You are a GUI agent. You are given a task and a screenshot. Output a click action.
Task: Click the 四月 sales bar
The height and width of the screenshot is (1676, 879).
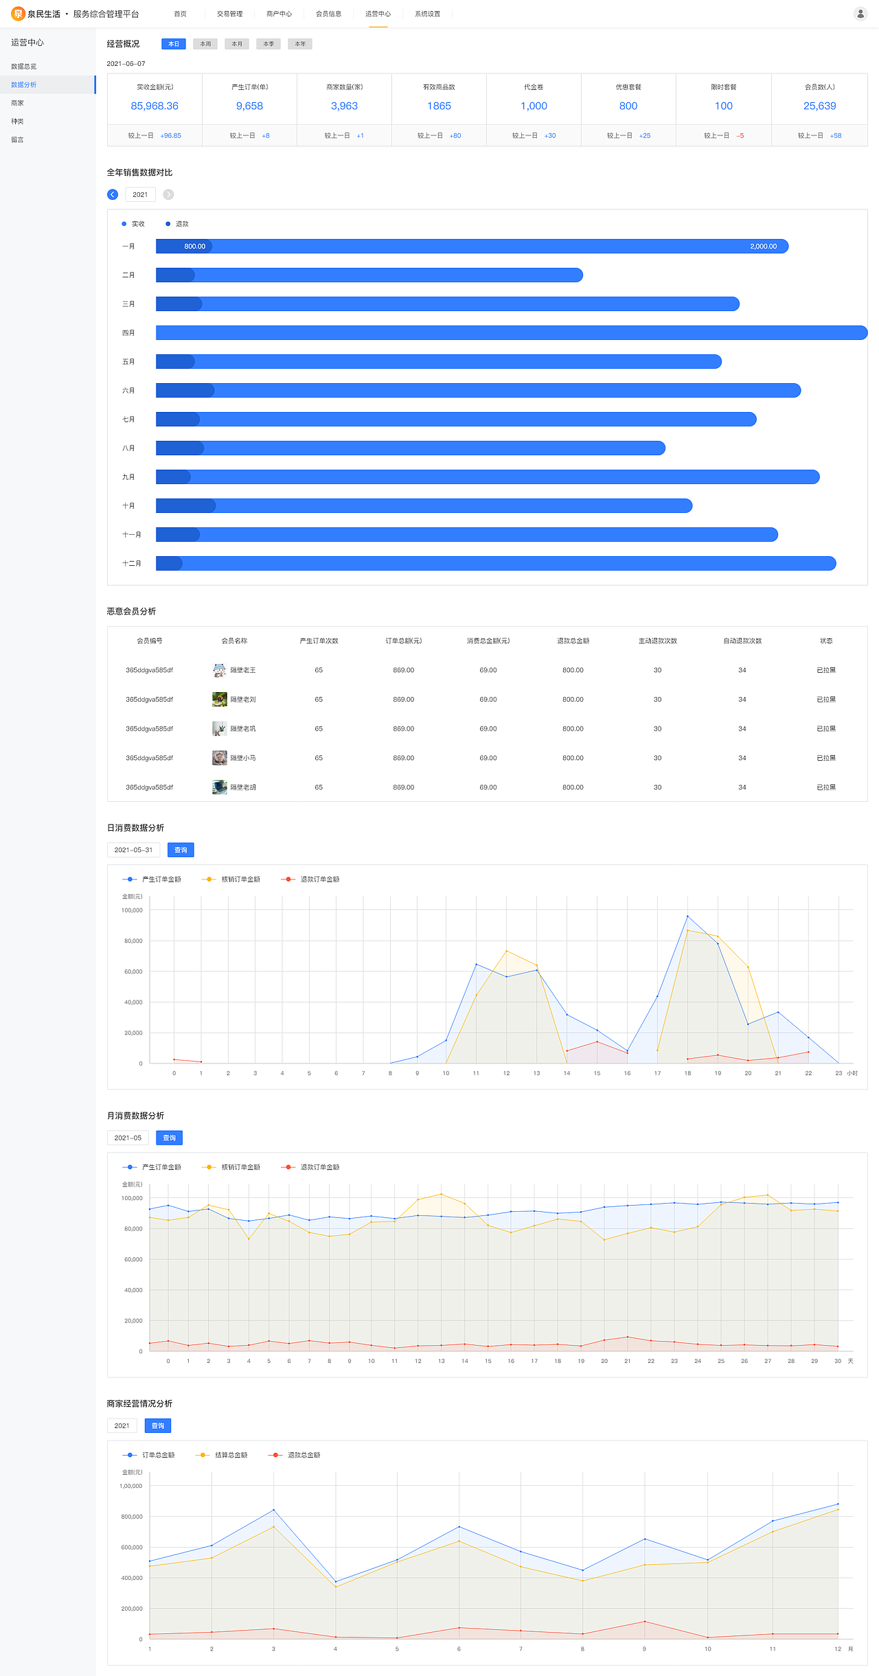coord(512,333)
